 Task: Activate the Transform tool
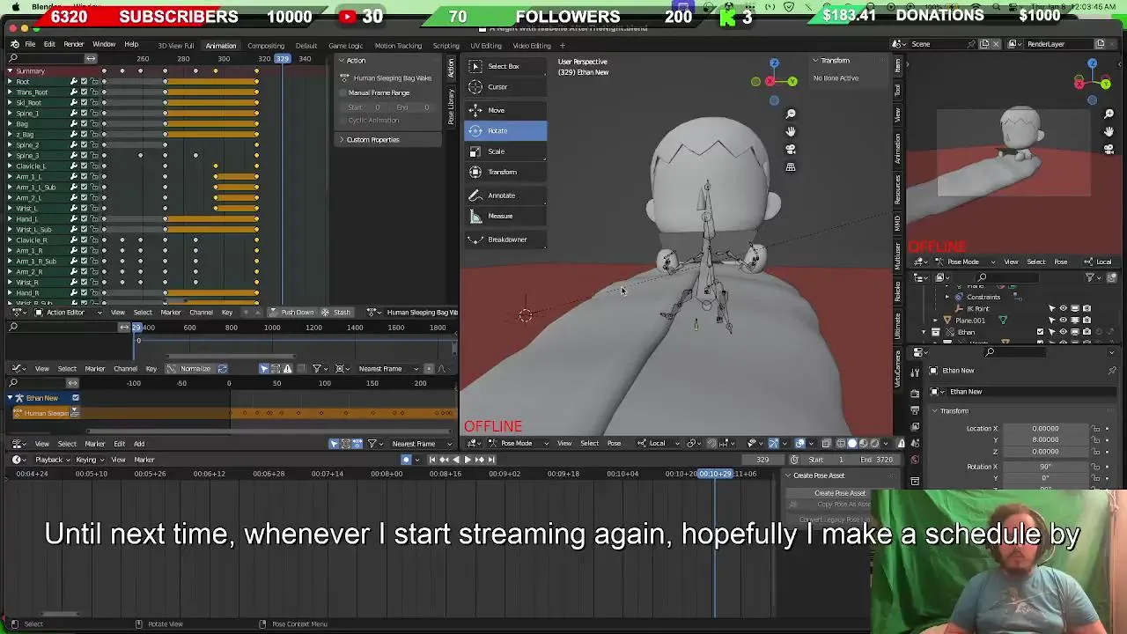pyautogui.click(x=505, y=172)
